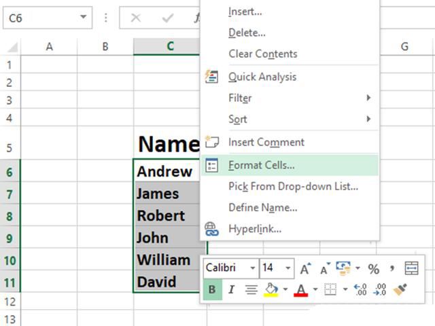Choose Delete... from the context menu
This screenshot has height=326, width=435.
[290, 33]
